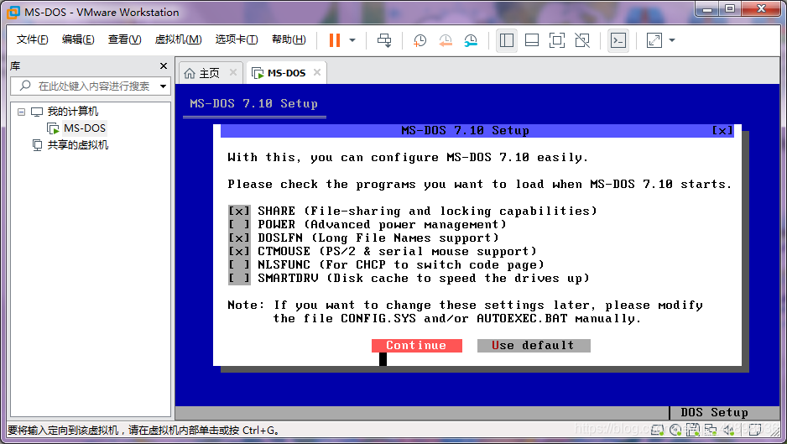Enter full screen mode
This screenshot has height=444, width=787.
pos(557,40)
